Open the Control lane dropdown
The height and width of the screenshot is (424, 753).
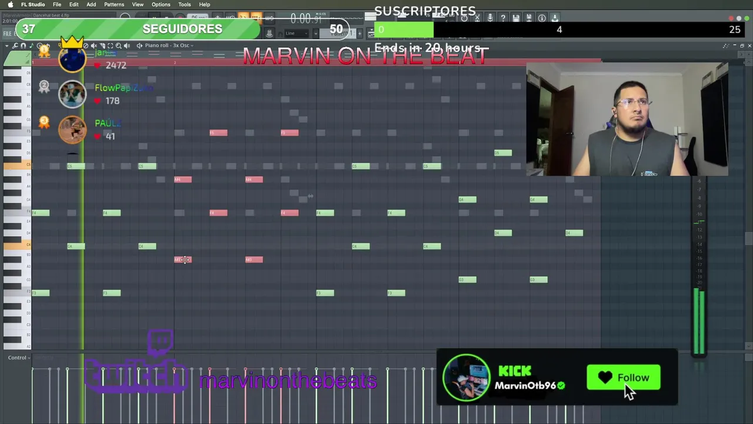click(x=19, y=357)
